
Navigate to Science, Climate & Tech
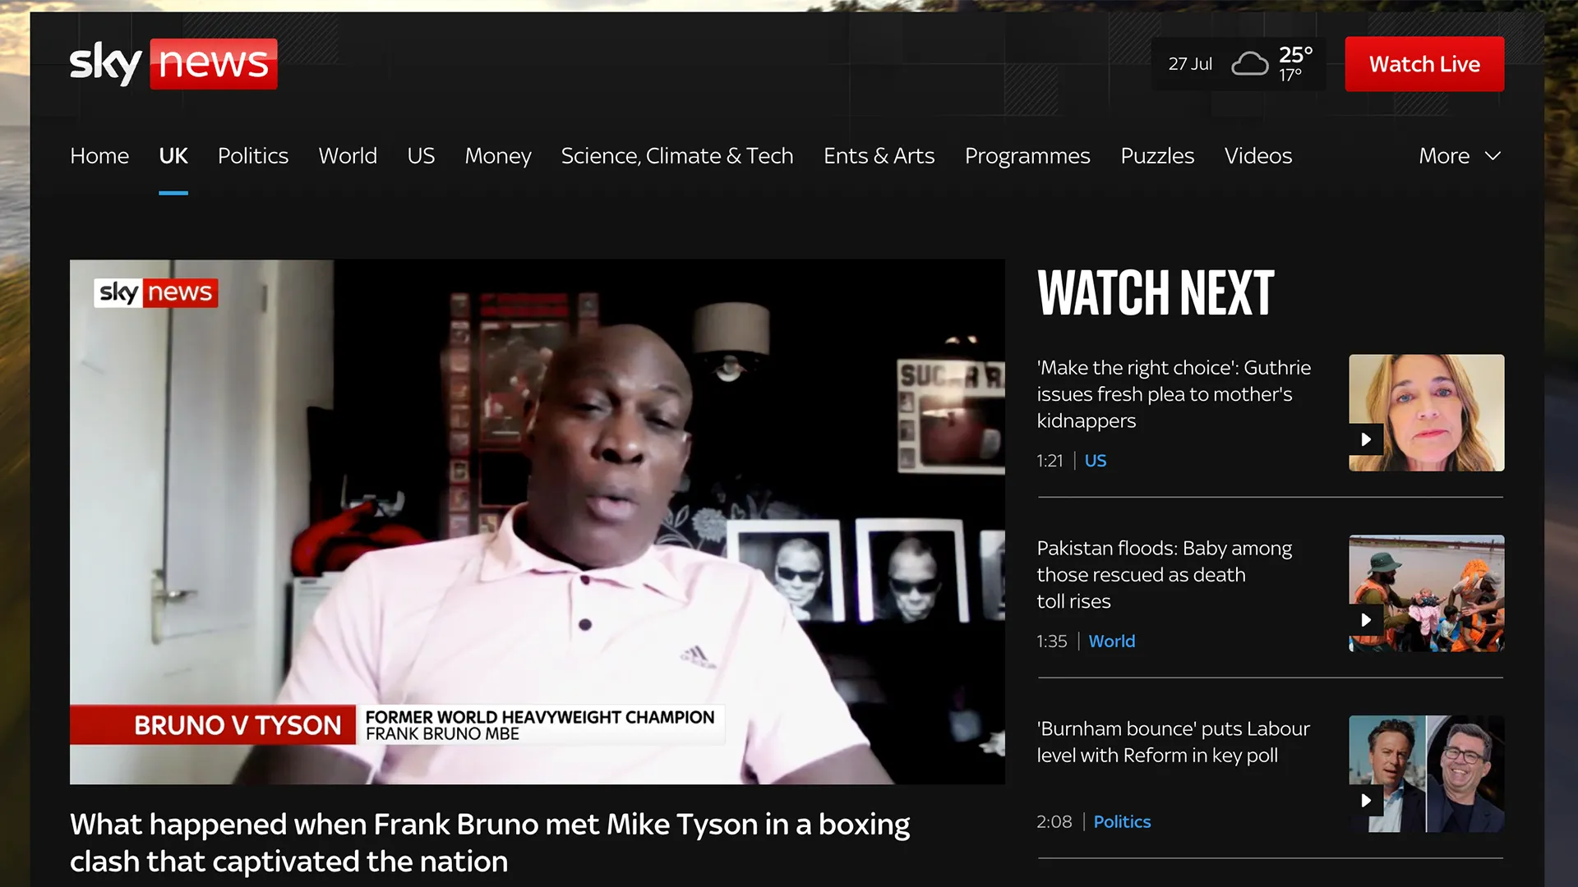coord(677,156)
